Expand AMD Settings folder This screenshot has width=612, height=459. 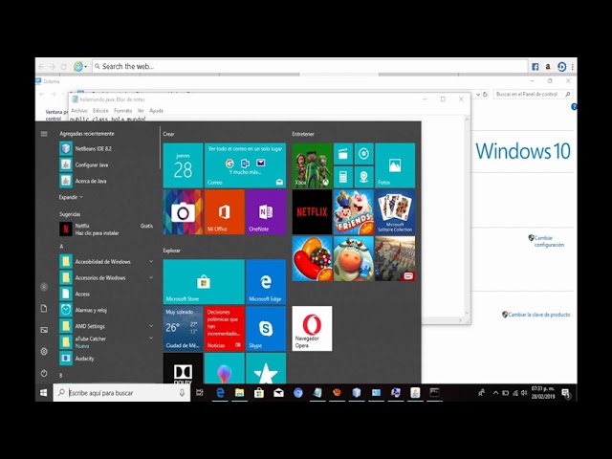pyautogui.click(x=106, y=326)
